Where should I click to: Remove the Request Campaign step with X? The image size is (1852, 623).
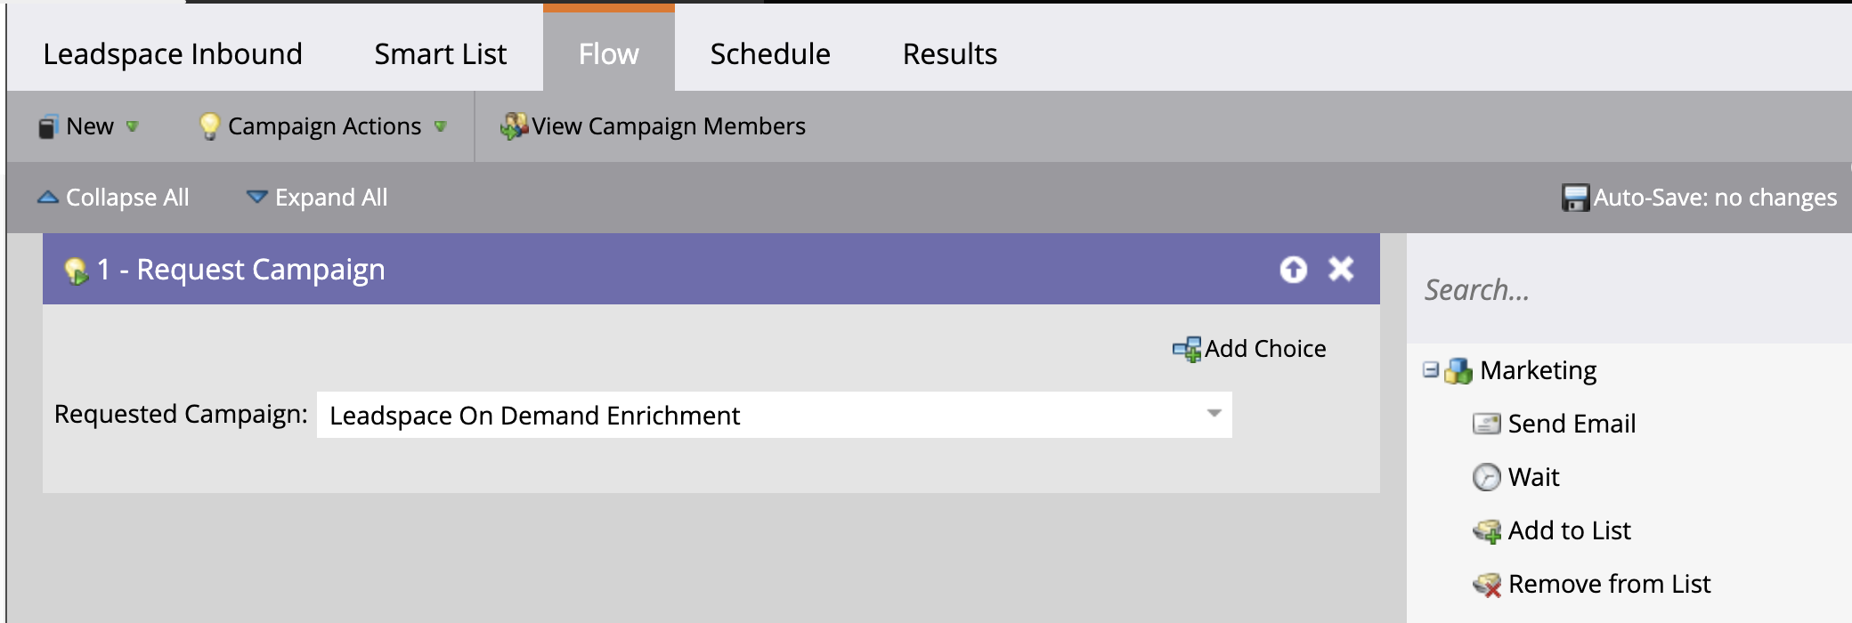point(1341,269)
